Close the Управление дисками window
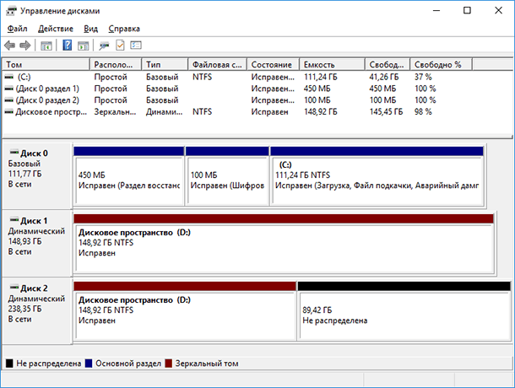515x388 pixels. 498,10
